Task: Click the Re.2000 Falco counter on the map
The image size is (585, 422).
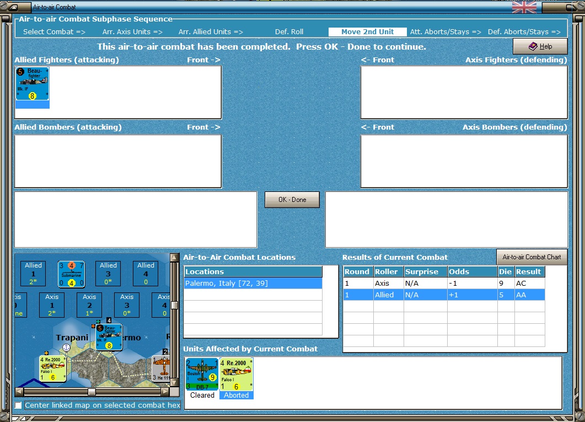Action: pos(52,368)
